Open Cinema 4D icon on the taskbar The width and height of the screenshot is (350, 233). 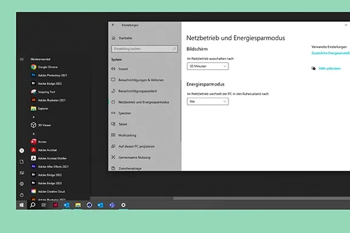[89, 205]
